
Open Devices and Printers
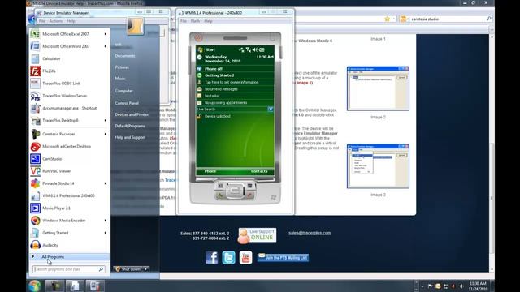click(132, 114)
